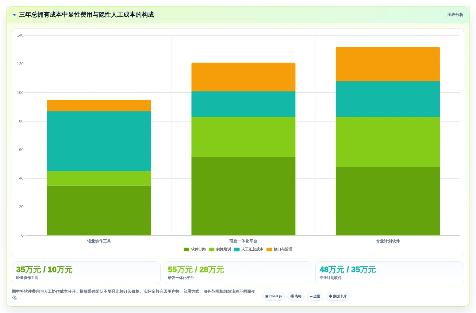This screenshot has width=476, height=313.
Task: Click the teal segment of 专业计划软件 bar
Action: pos(388,99)
